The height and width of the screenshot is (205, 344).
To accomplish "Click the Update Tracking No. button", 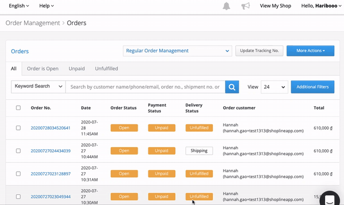I will (259, 51).
